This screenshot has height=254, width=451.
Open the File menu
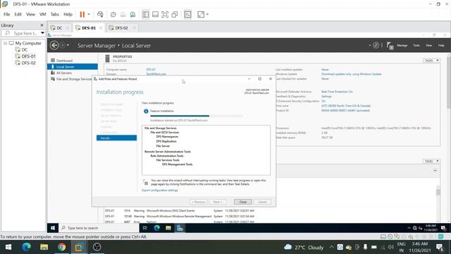(6, 14)
